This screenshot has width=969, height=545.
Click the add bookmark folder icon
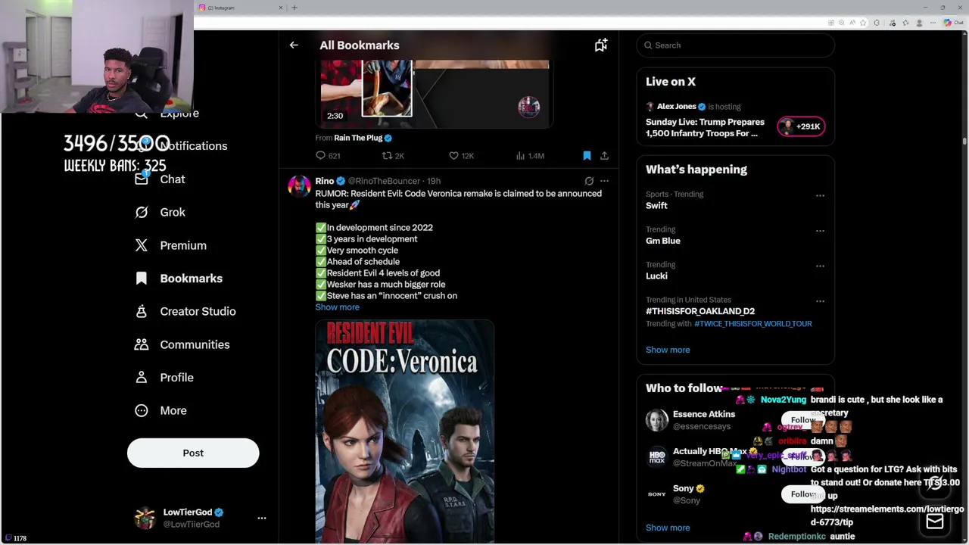(601, 45)
